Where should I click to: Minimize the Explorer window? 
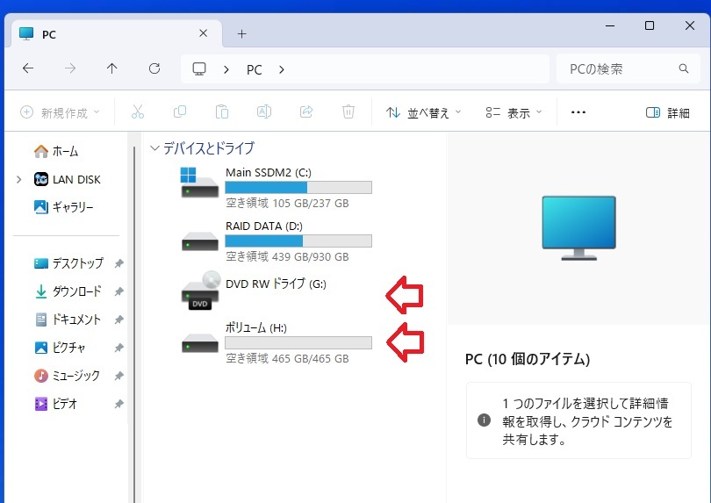pos(610,25)
